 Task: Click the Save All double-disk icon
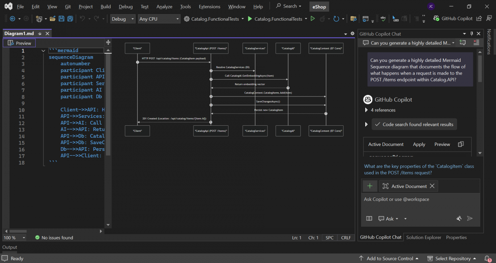(70, 19)
